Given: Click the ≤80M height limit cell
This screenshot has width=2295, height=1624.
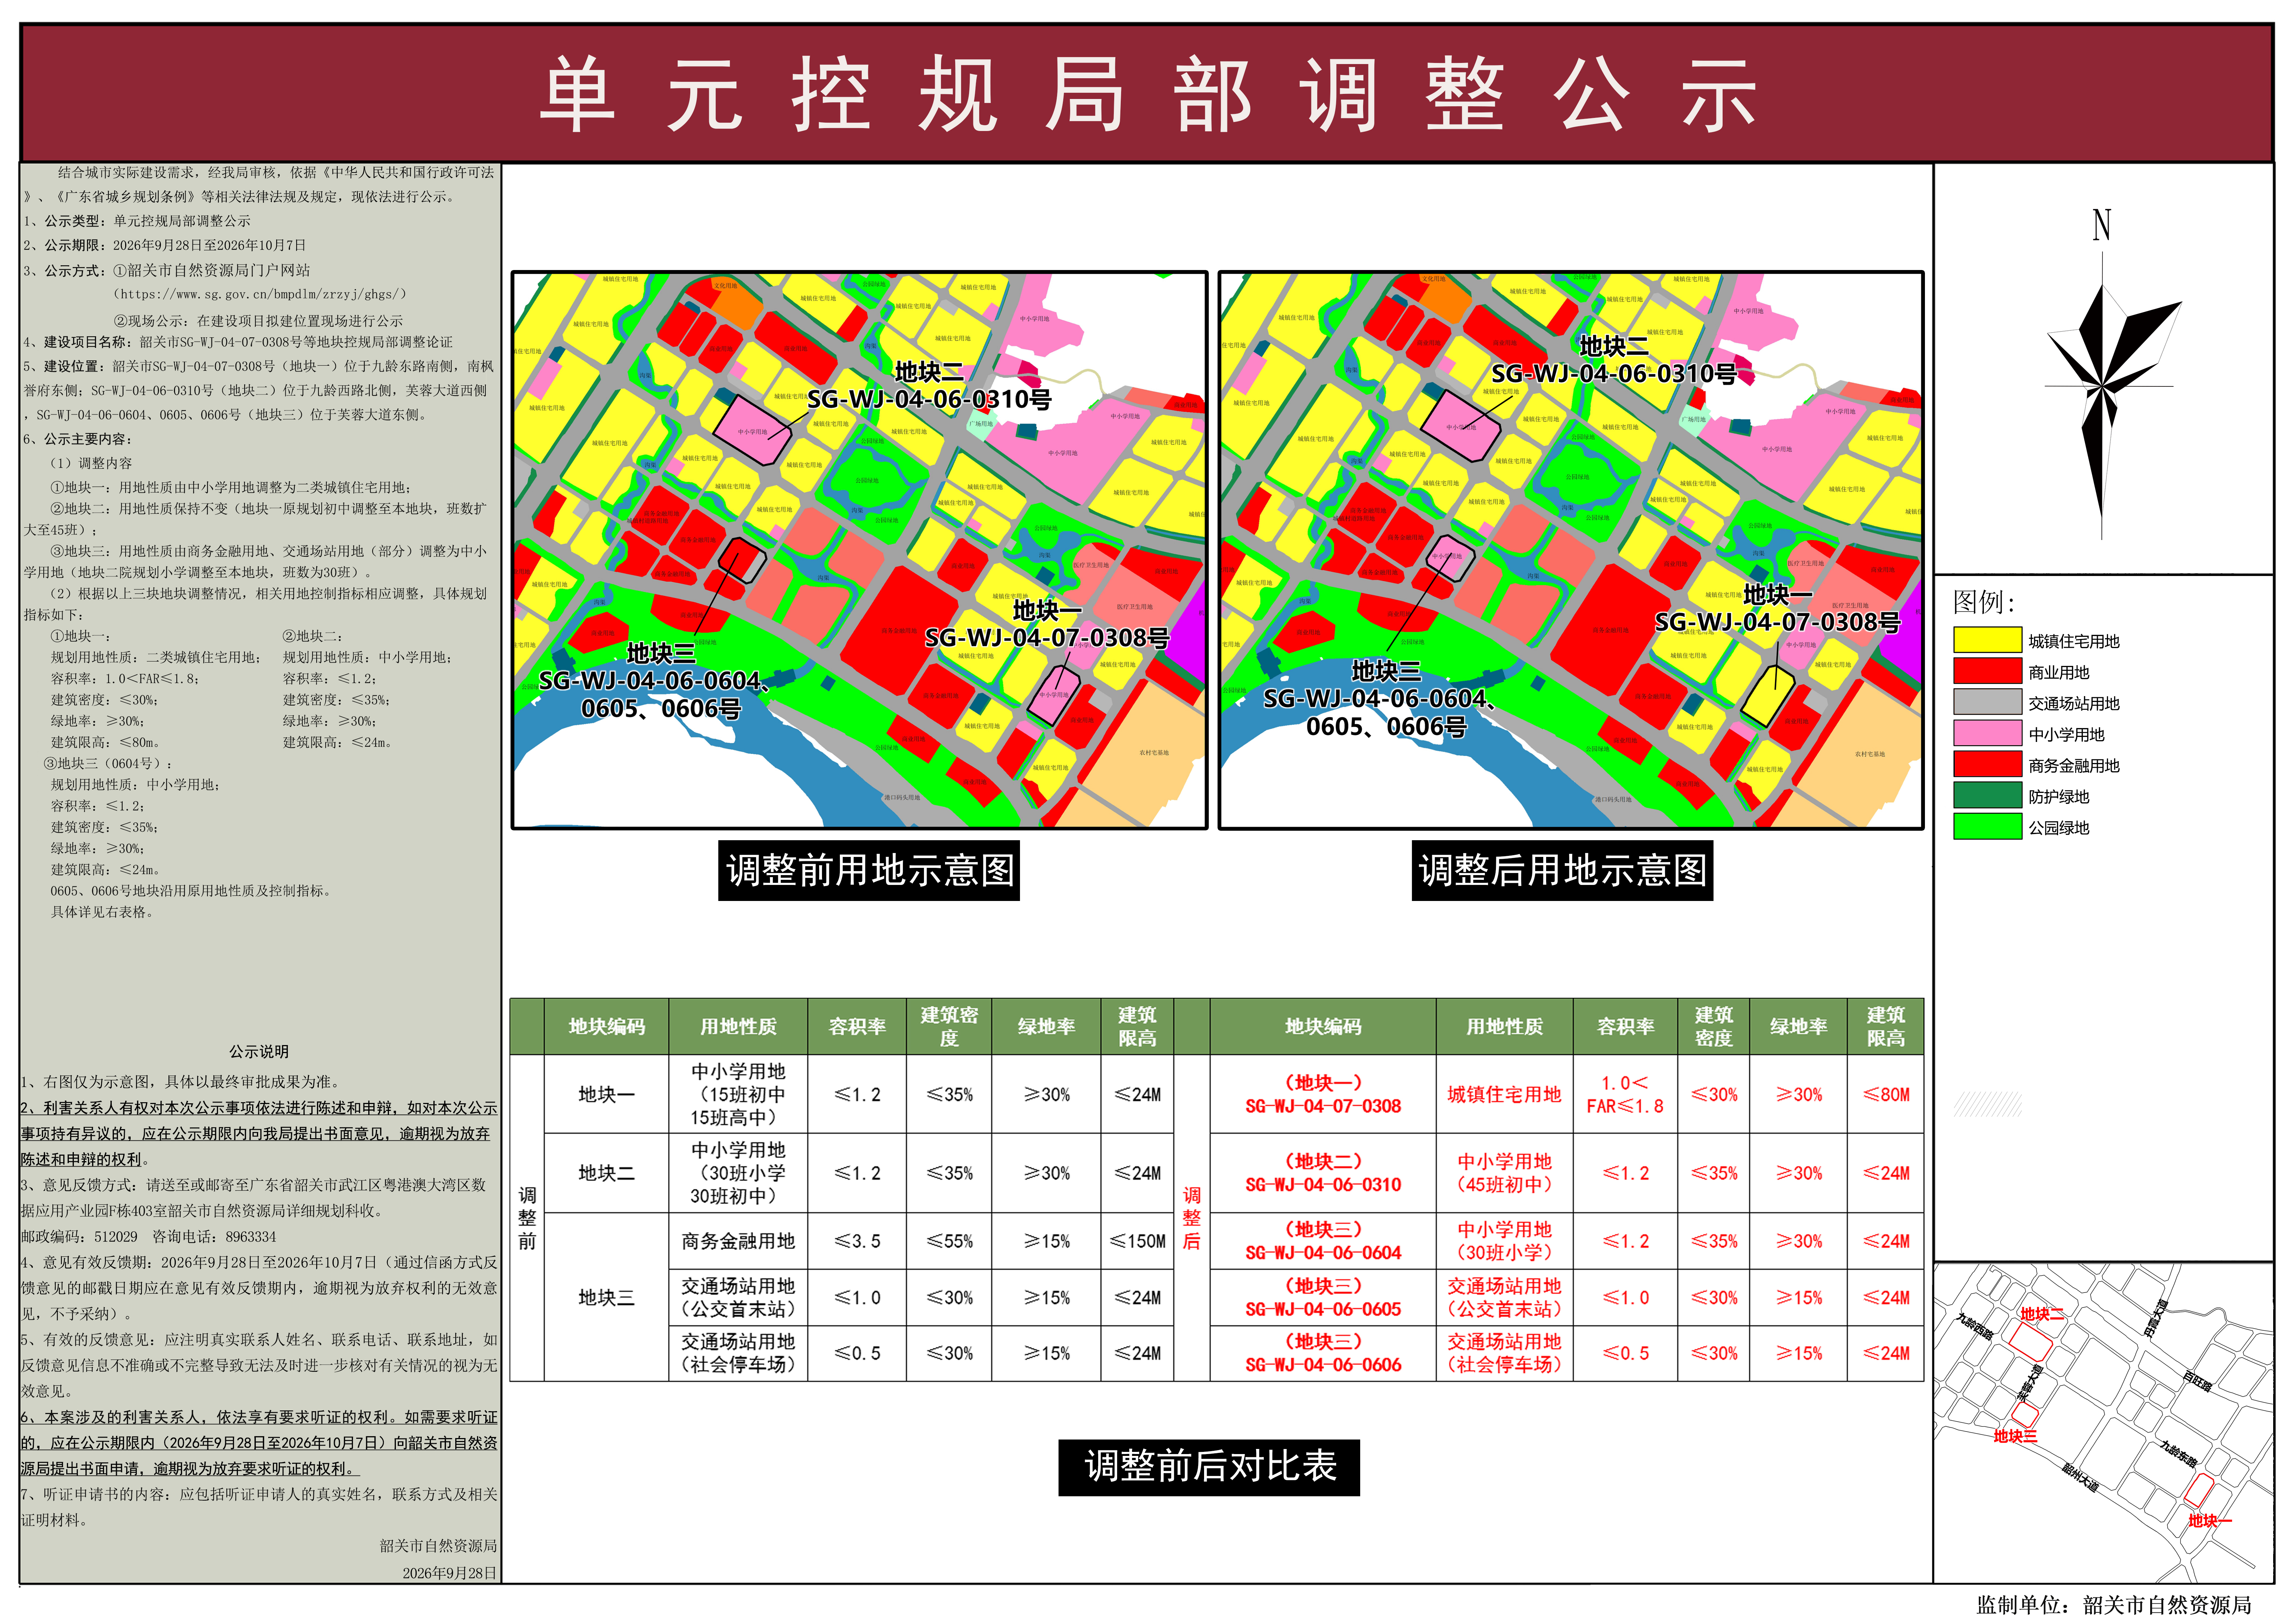Looking at the screenshot, I should (x=1886, y=1094).
